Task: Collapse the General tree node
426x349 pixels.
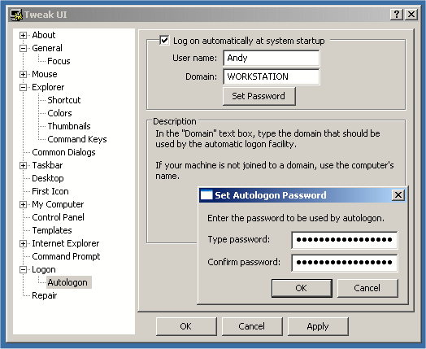Action: tap(23, 48)
